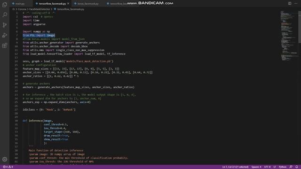Click LF end-of-line selector
Screen dimensions: 301x169
(x=275, y=167)
